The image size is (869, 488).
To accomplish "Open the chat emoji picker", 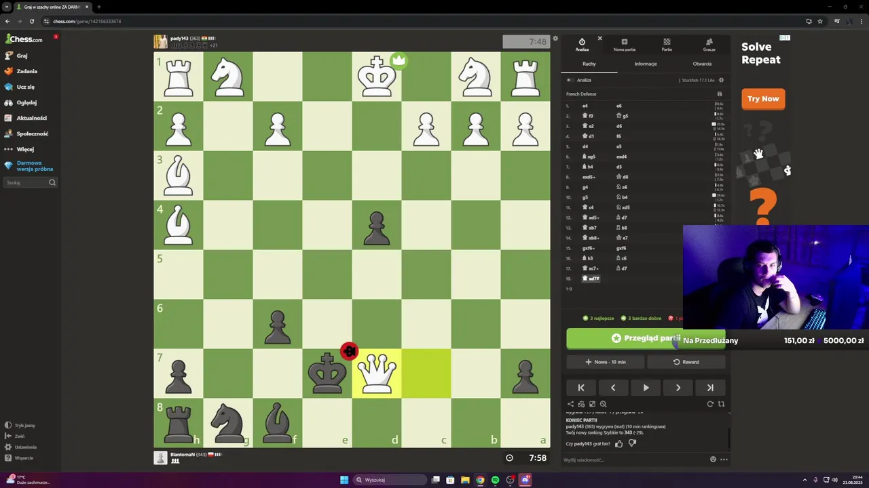I will 713,460.
